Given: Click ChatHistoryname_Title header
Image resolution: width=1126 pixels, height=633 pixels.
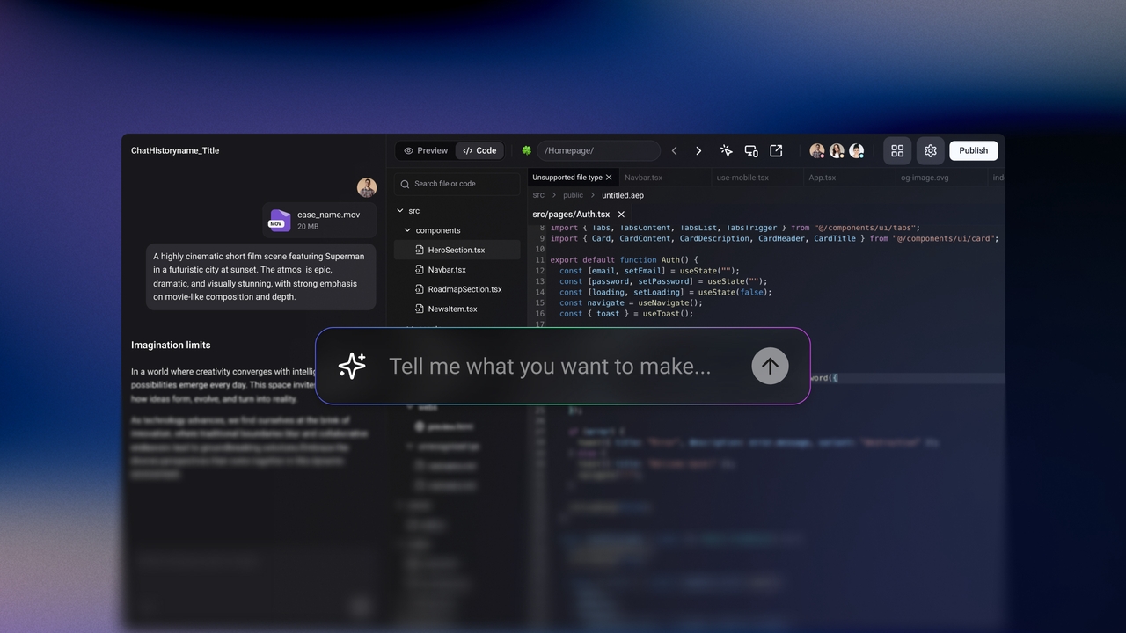Looking at the screenshot, I should pyautogui.click(x=175, y=150).
